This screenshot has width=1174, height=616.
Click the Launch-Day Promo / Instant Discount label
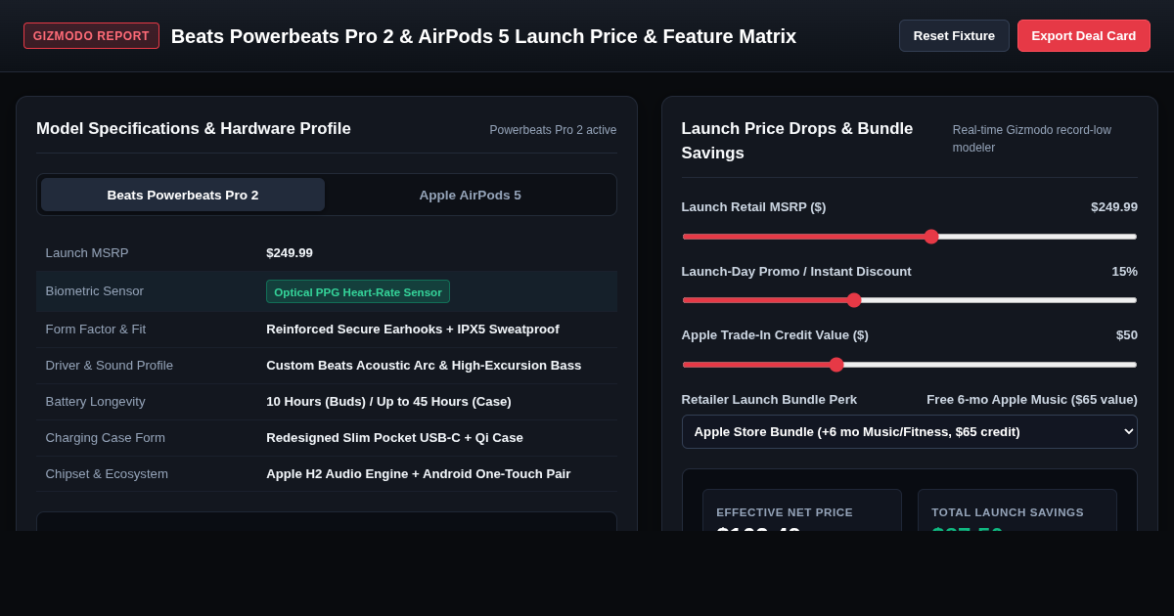click(796, 272)
